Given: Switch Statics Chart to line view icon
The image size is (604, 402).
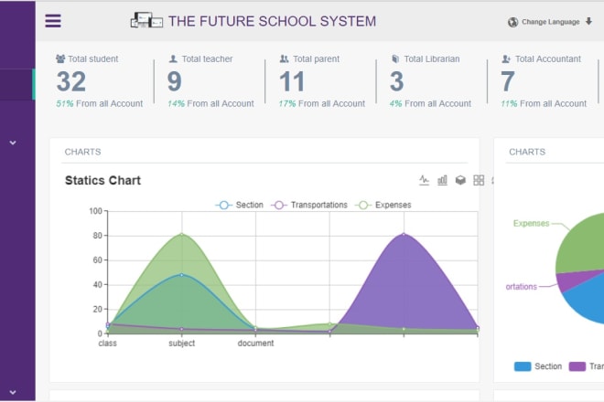Looking at the screenshot, I should tap(424, 180).
